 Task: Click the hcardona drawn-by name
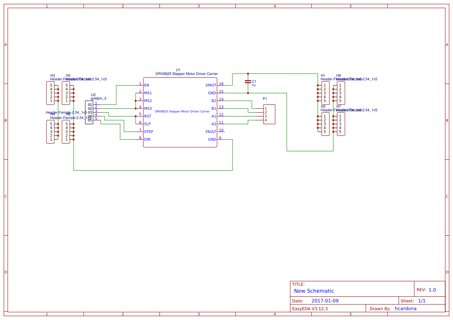coord(406,308)
